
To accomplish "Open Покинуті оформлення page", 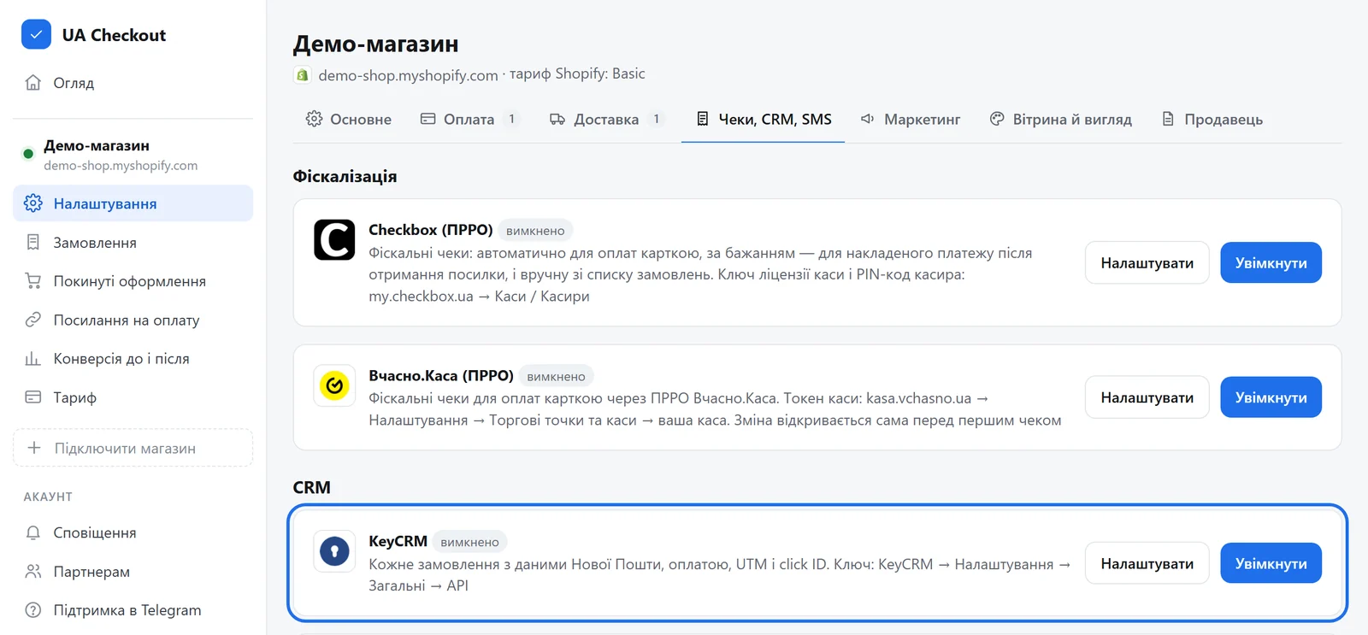I will point(133,281).
